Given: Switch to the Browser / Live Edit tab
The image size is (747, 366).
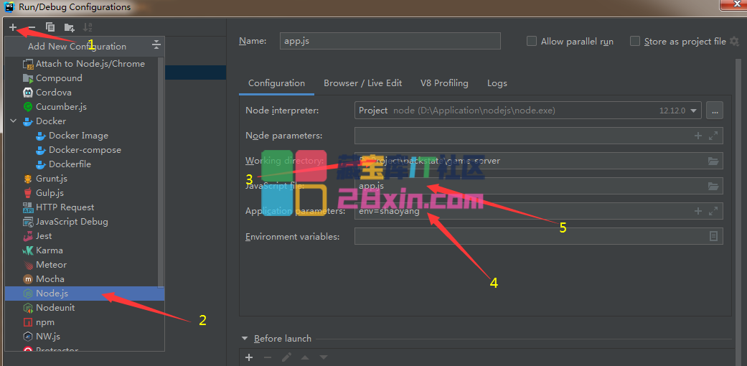Looking at the screenshot, I should (x=362, y=83).
